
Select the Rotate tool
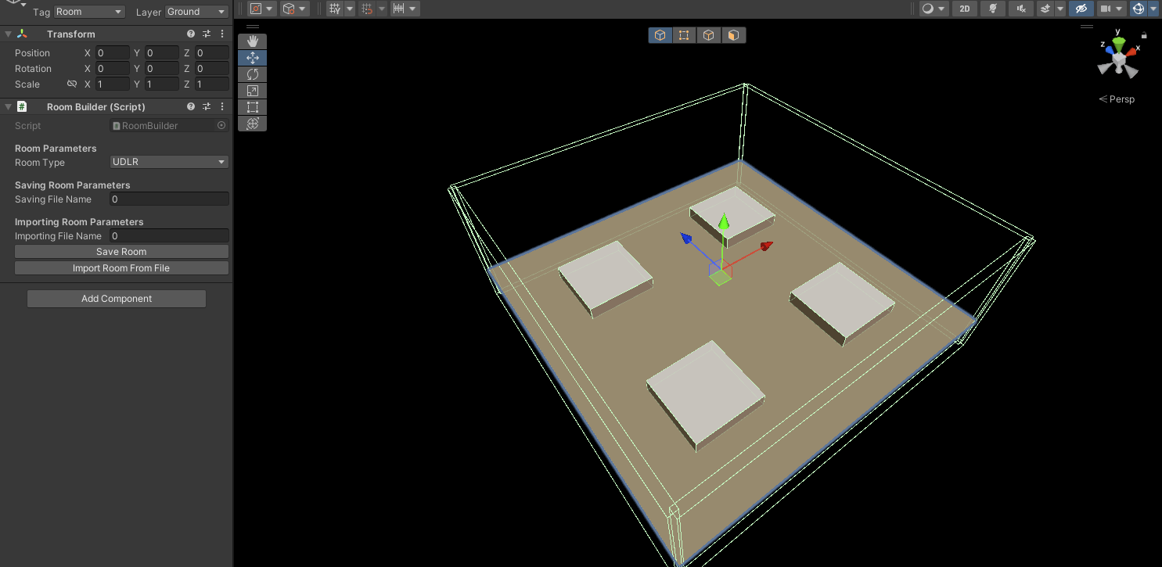click(x=252, y=74)
